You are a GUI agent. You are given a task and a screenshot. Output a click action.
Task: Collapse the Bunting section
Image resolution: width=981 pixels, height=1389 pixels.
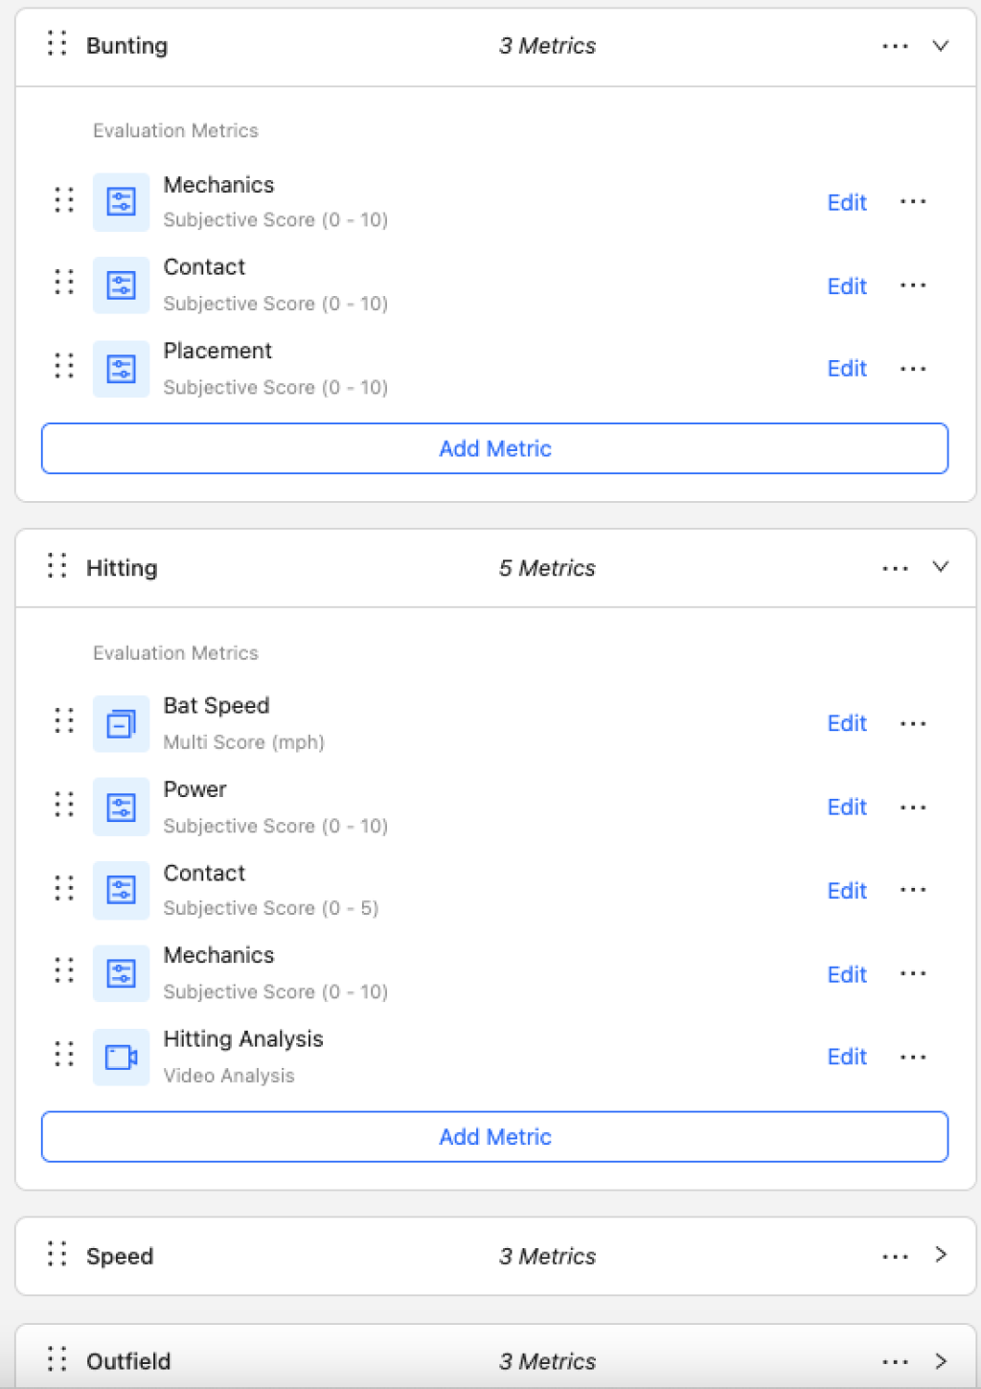click(941, 45)
